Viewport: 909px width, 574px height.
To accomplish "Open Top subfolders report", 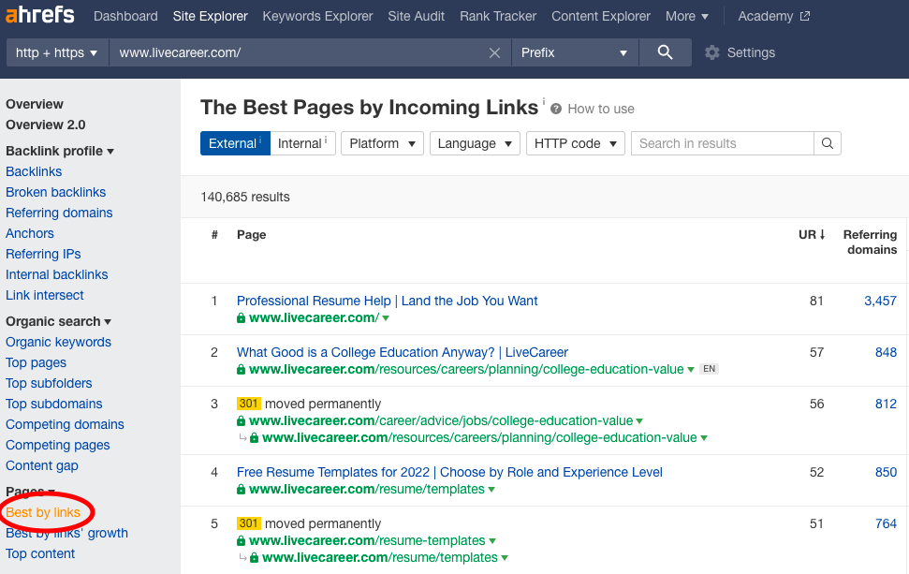I will click(49, 383).
